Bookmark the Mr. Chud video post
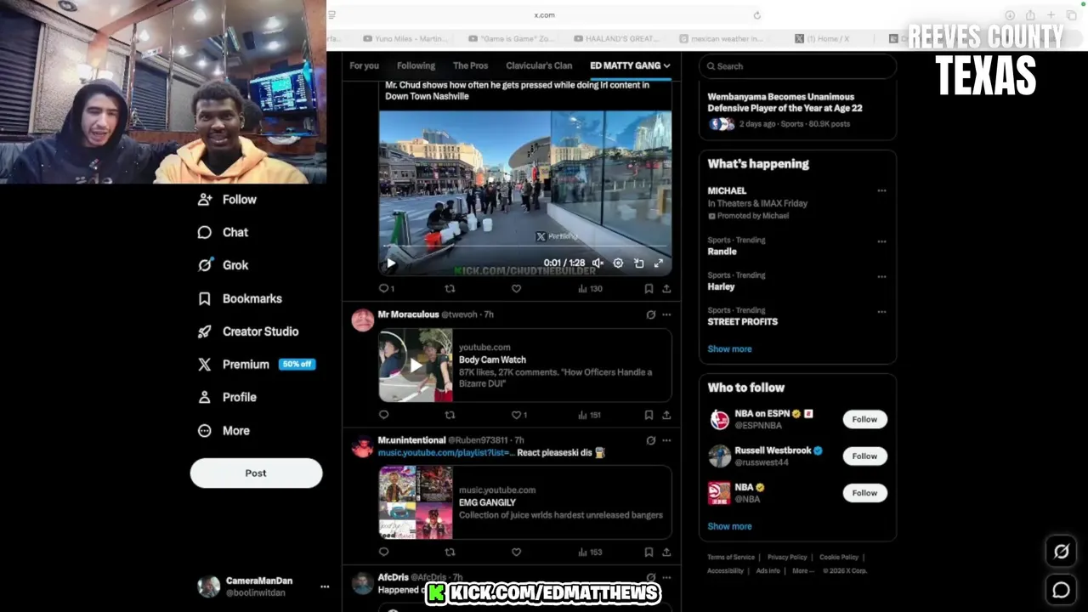 tap(649, 289)
